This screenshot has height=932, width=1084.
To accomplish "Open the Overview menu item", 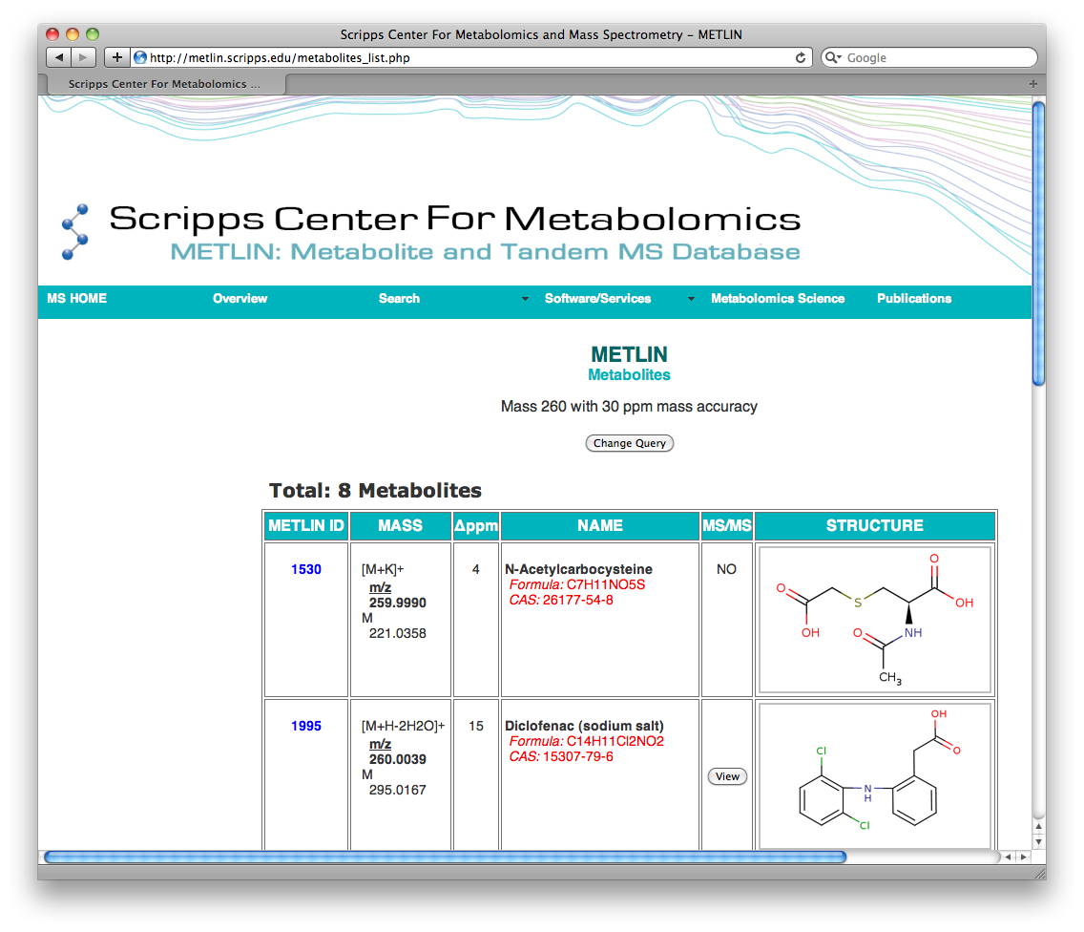I will 240,298.
